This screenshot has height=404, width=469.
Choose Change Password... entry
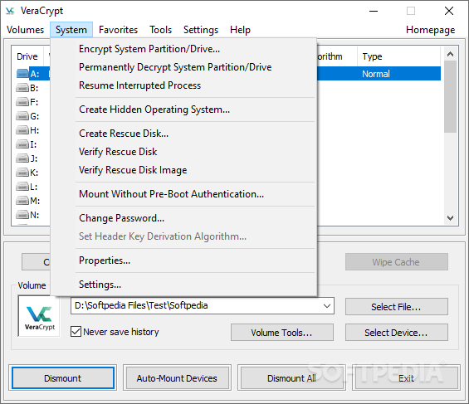coord(183,218)
